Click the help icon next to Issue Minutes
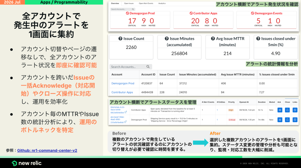 click(x=167, y=38)
